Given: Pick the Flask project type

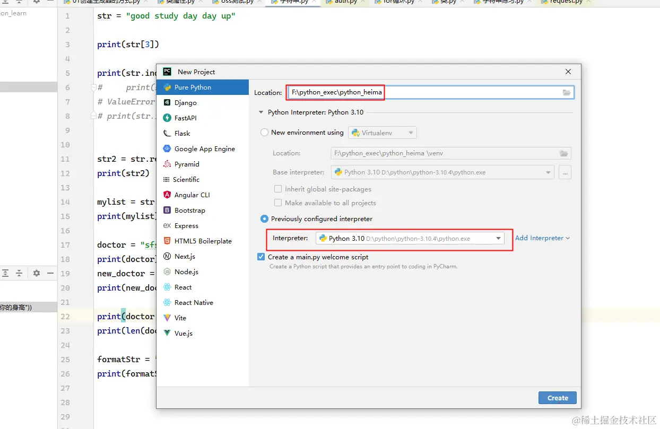Looking at the screenshot, I should tap(203, 134).
